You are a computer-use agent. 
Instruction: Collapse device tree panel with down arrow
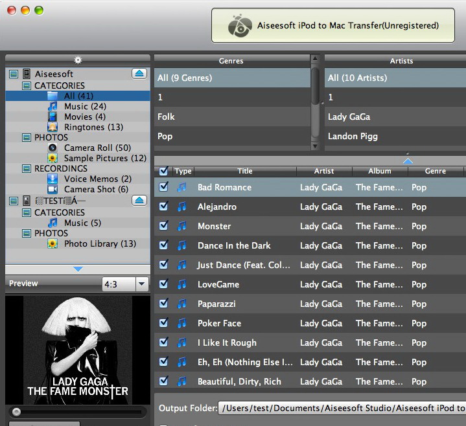[x=78, y=269]
